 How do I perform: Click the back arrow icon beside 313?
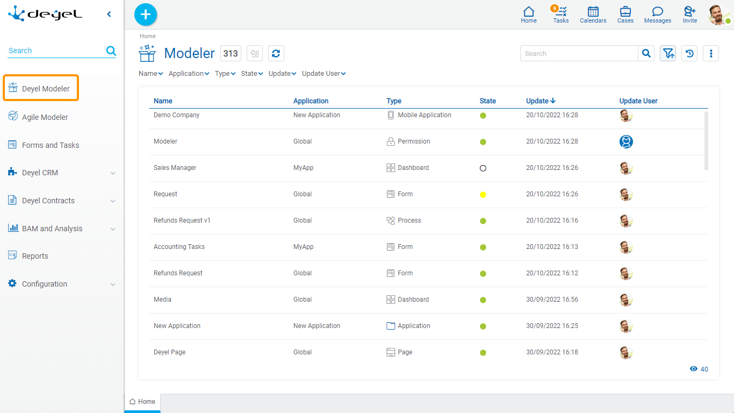255,53
